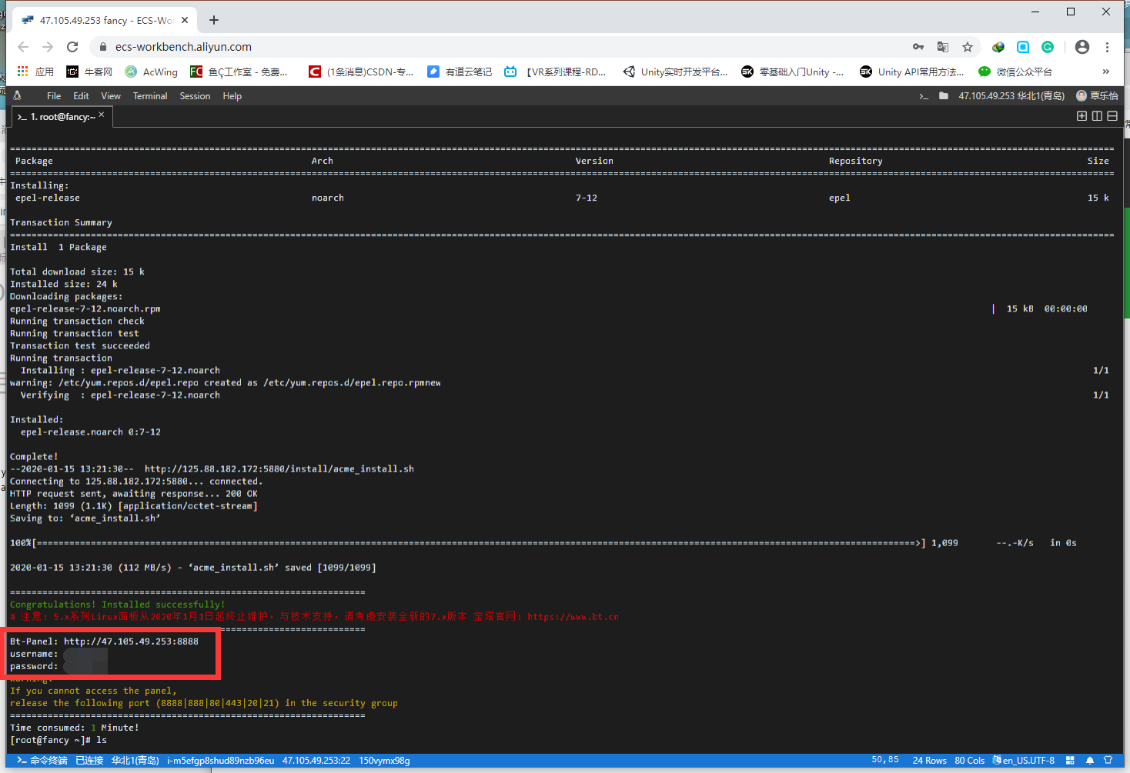The image size is (1130, 773).
Task: Click the 24 Rows status entry
Action: (930, 761)
